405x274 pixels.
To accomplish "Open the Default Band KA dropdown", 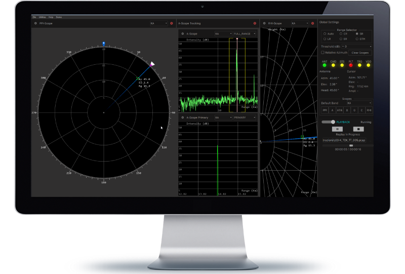I will pyautogui.click(x=359, y=103).
